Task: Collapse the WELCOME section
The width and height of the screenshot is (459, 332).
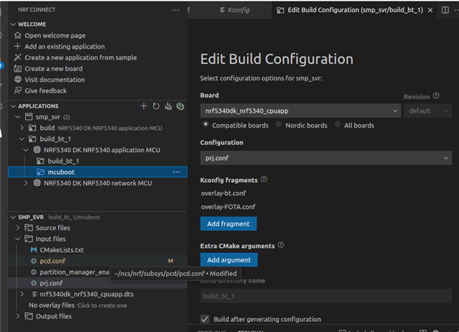Action: tap(13, 24)
